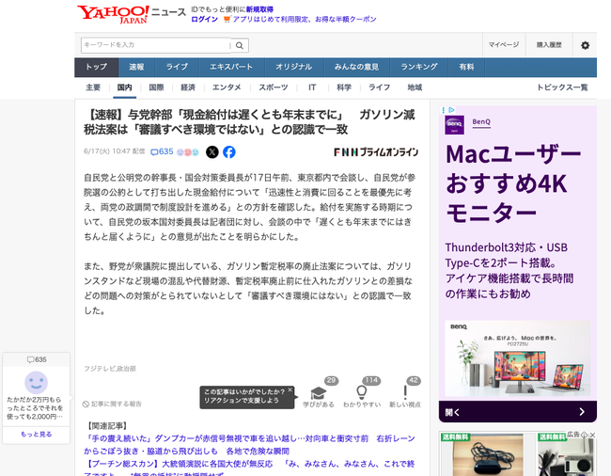Click the 記事に関する報告 report icon link
611x476 pixels.
click(112, 404)
